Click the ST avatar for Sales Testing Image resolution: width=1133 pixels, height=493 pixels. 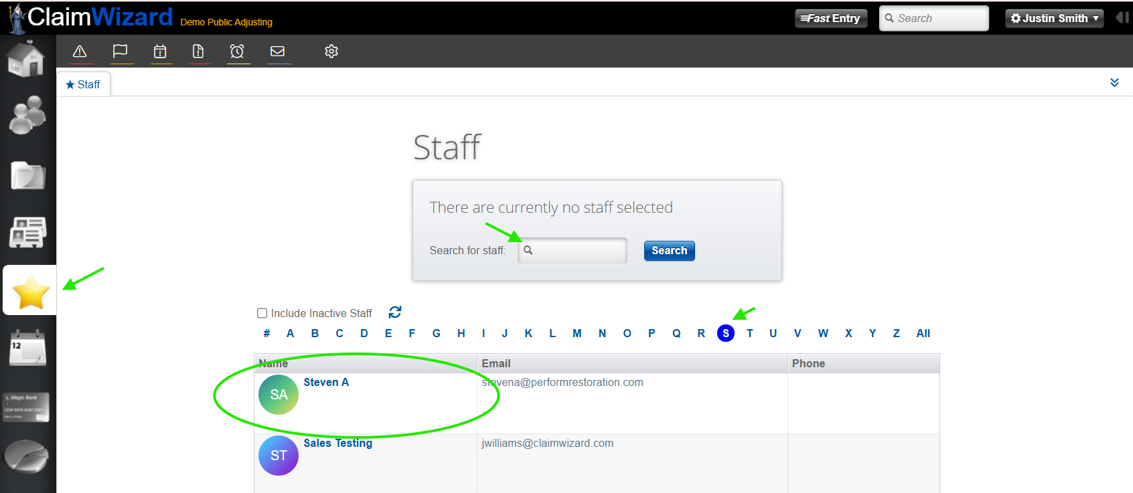pyautogui.click(x=279, y=456)
